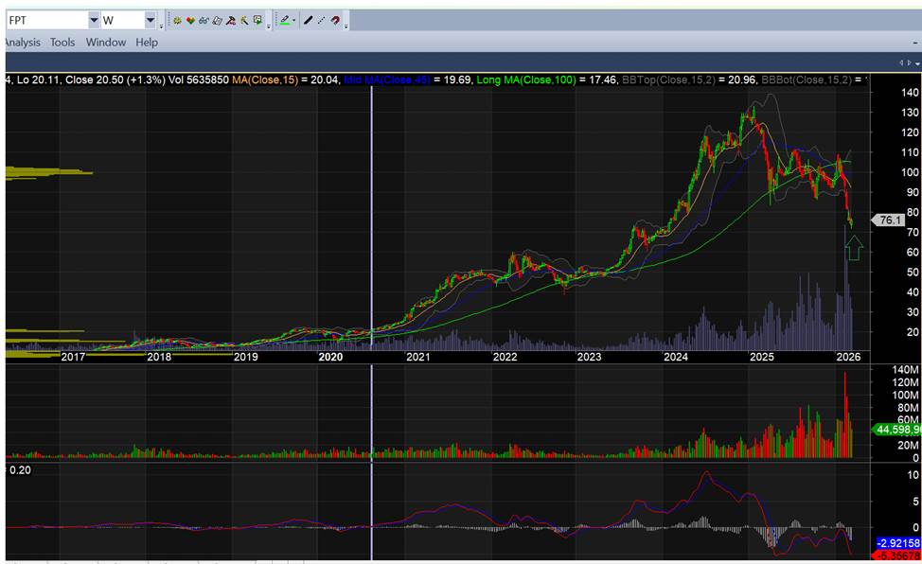The height and width of the screenshot is (564, 922).
Task: Click the stacked papers toolbar icon
Action: coord(218,21)
